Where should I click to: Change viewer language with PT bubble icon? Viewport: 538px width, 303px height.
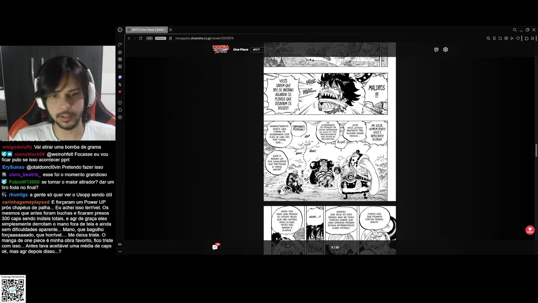[436, 50]
